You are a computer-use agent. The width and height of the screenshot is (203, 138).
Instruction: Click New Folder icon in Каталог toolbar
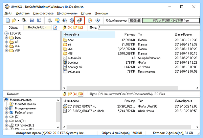[70, 94]
